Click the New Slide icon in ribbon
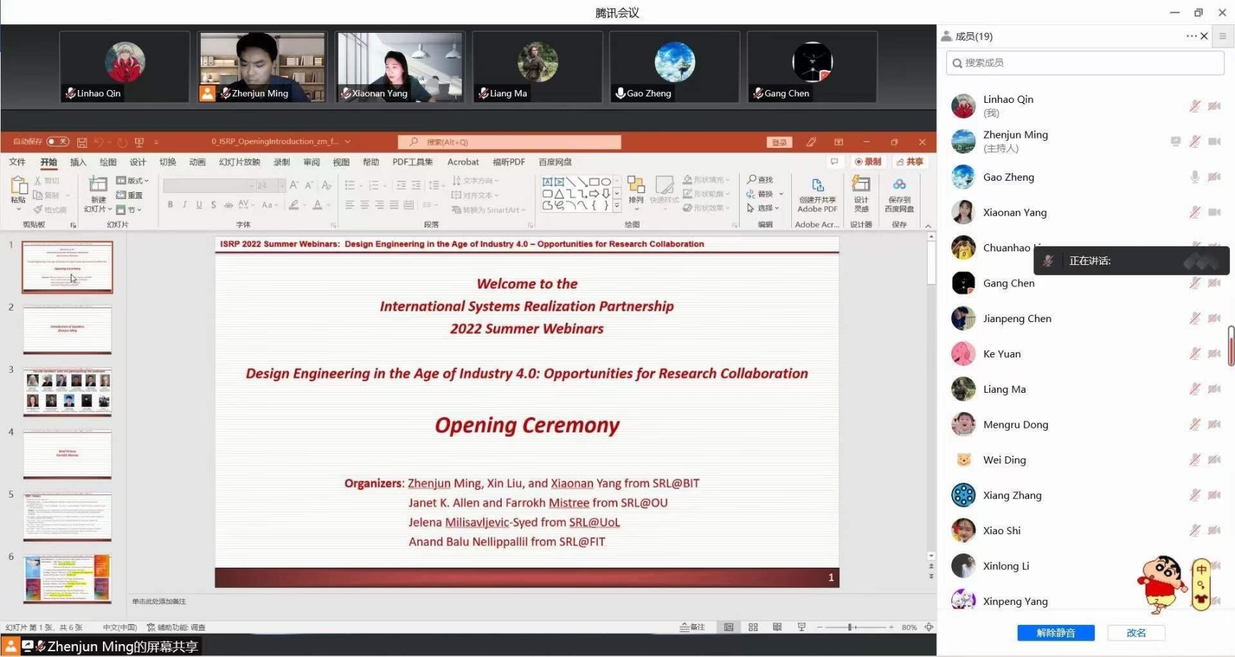The width and height of the screenshot is (1235, 657). 98,187
